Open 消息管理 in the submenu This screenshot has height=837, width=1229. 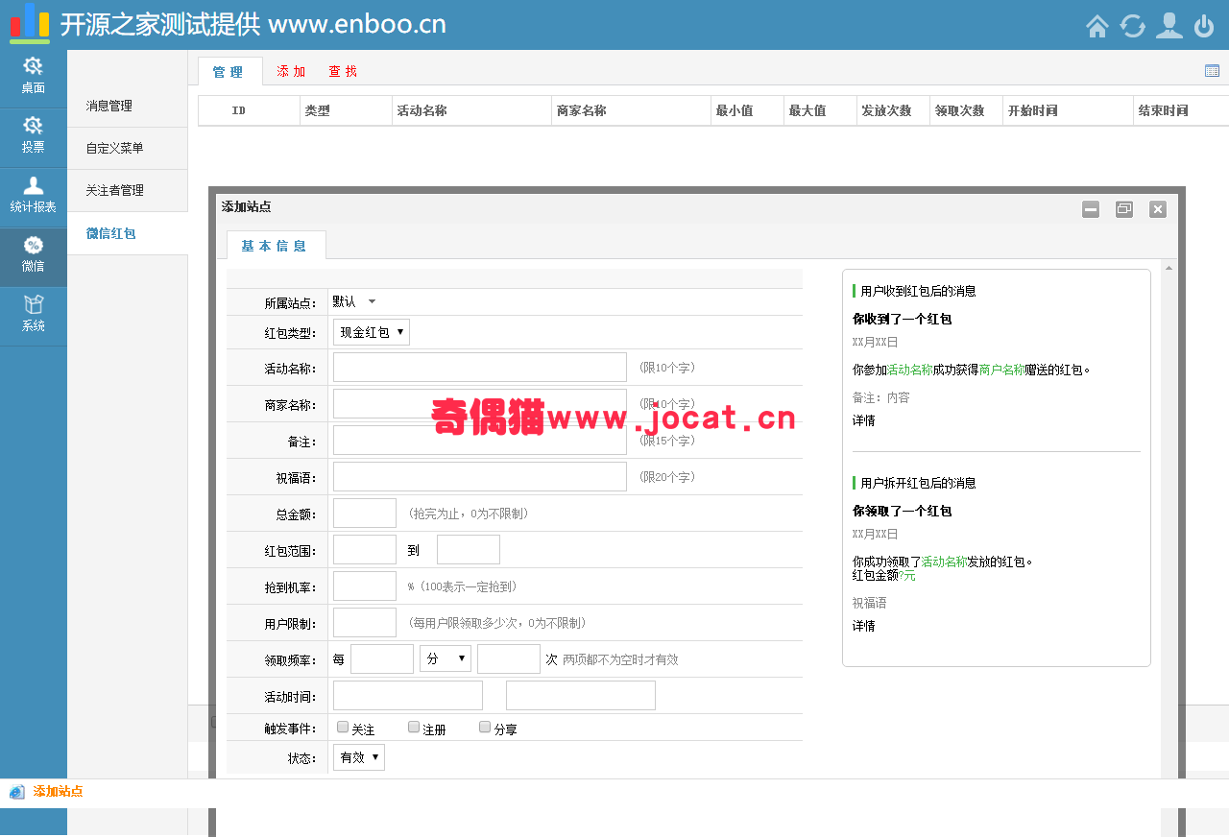(128, 107)
